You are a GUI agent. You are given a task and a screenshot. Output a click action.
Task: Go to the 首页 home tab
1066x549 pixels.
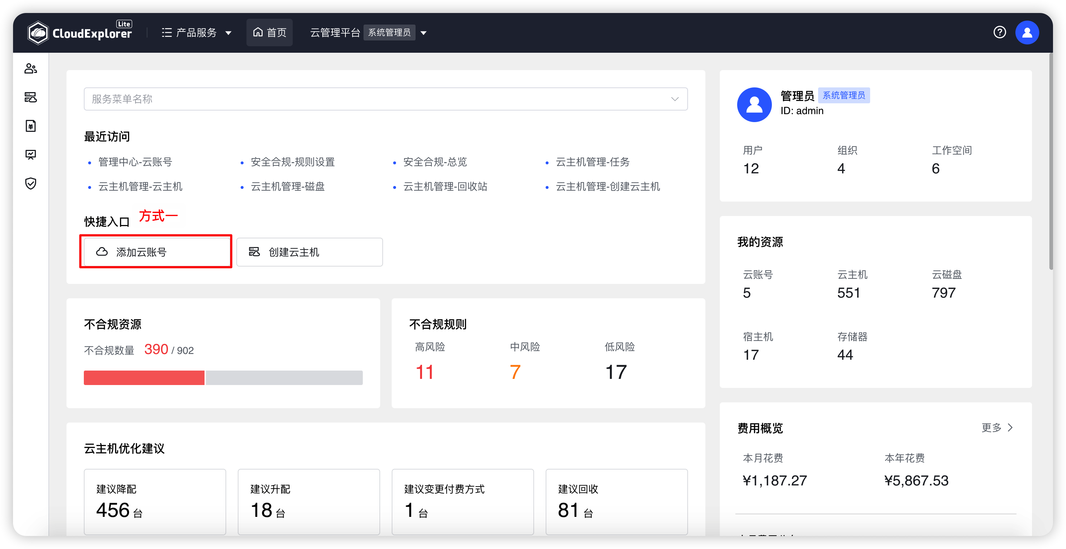[270, 32]
